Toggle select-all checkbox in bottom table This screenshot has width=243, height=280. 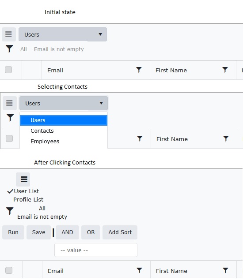(9, 270)
